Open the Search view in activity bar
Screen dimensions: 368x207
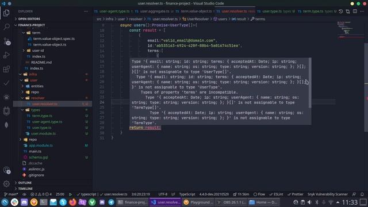coord(6,27)
